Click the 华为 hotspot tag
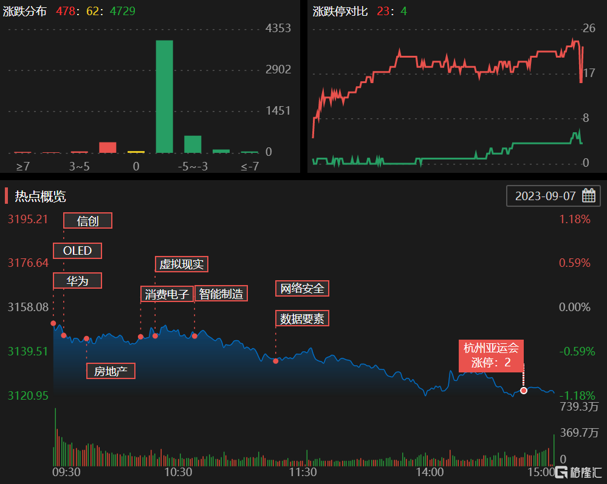 coord(77,281)
